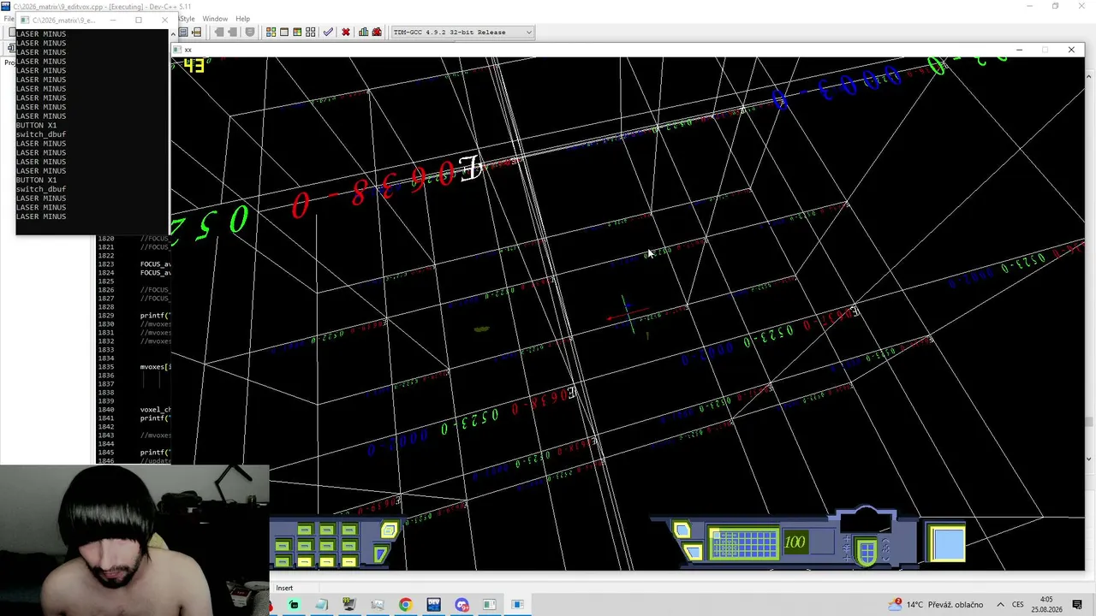Click the CES keyboard language indicator
This screenshot has height=616, width=1096.
coord(1018,604)
